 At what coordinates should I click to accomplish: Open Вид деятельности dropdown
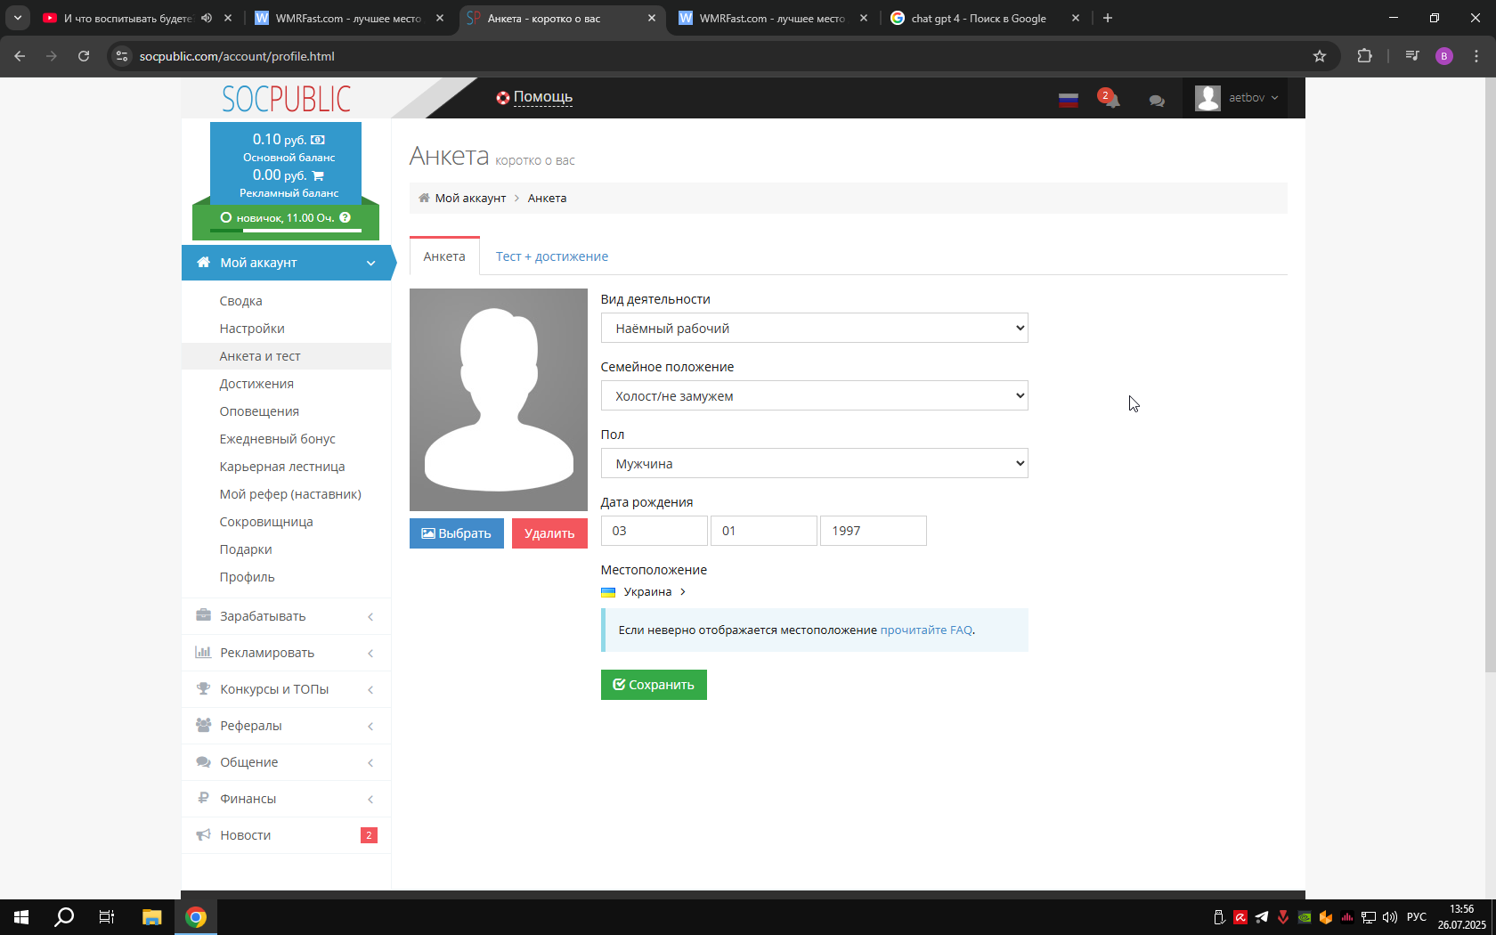coord(814,328)
